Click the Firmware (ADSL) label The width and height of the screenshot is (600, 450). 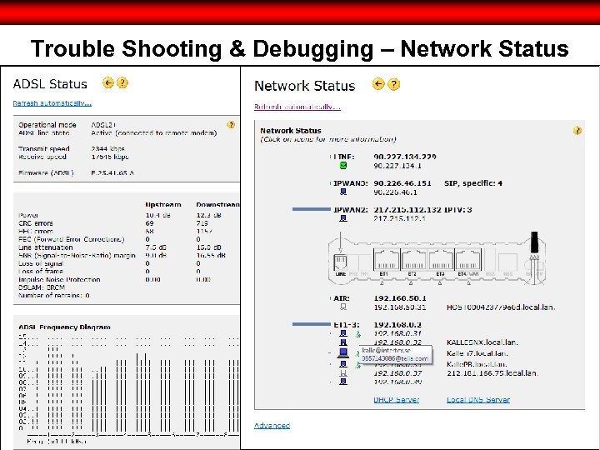[46, 172]
